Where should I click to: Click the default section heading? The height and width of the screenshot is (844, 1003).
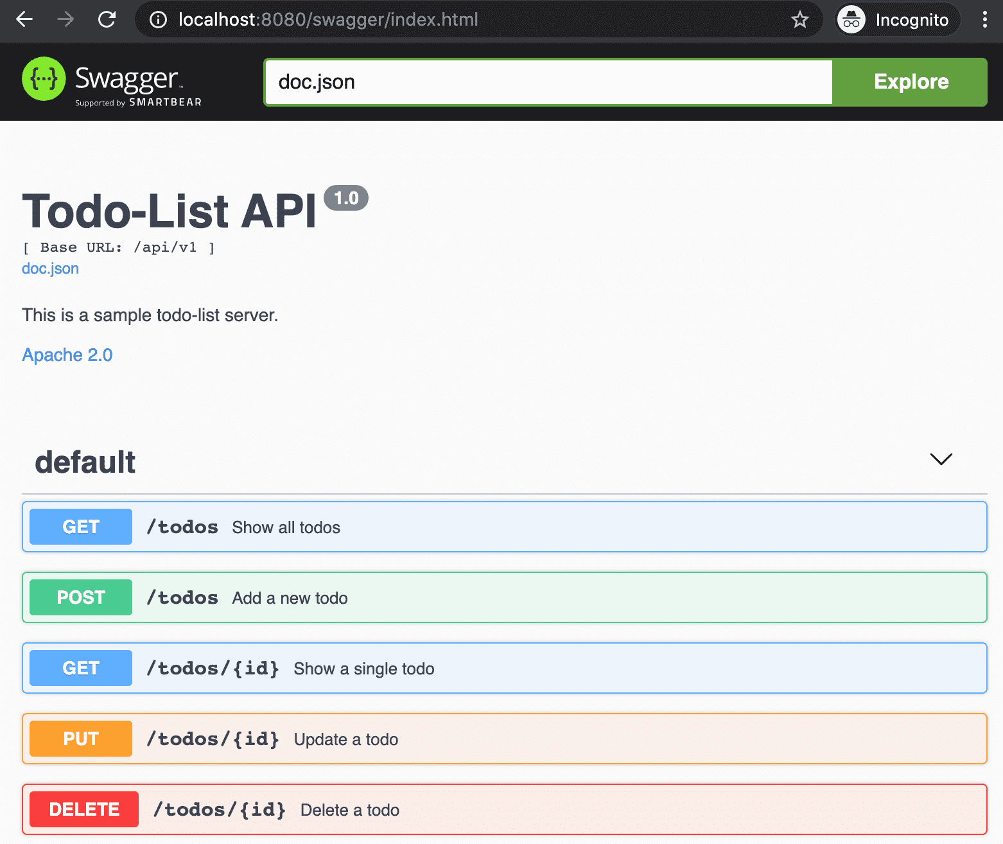(85, 462)
